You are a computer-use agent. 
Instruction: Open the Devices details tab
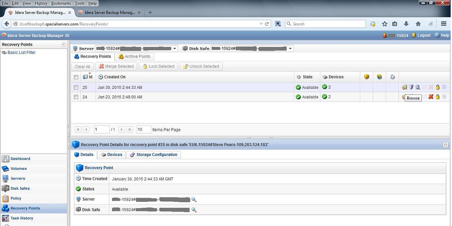tap(112, 154)
